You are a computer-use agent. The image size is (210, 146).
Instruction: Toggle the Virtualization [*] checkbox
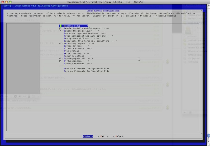pyautogui.click(x=61, y=61)
